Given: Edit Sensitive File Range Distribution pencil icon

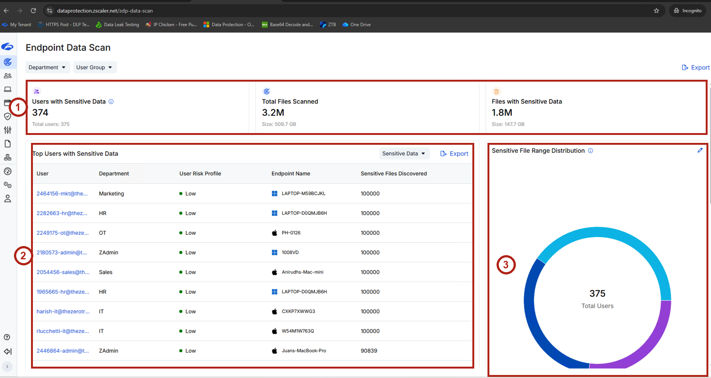Looking at the screenshot, I should (700, 150).
